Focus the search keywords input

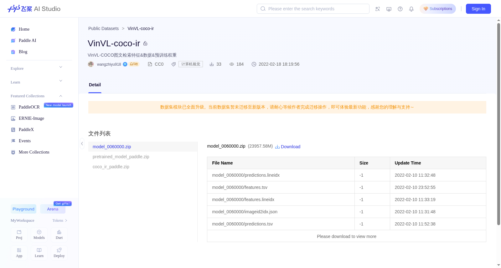coord(313,9)
